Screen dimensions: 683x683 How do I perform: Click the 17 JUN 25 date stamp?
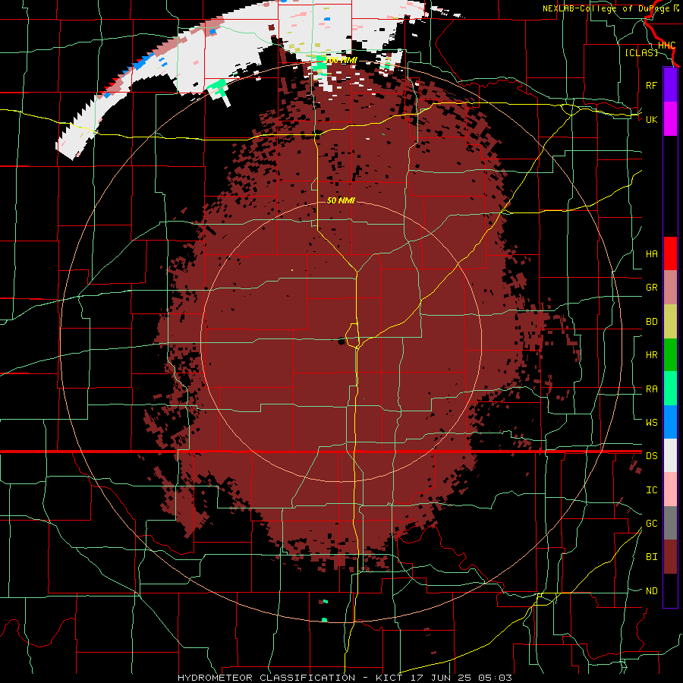pos(441,678)
